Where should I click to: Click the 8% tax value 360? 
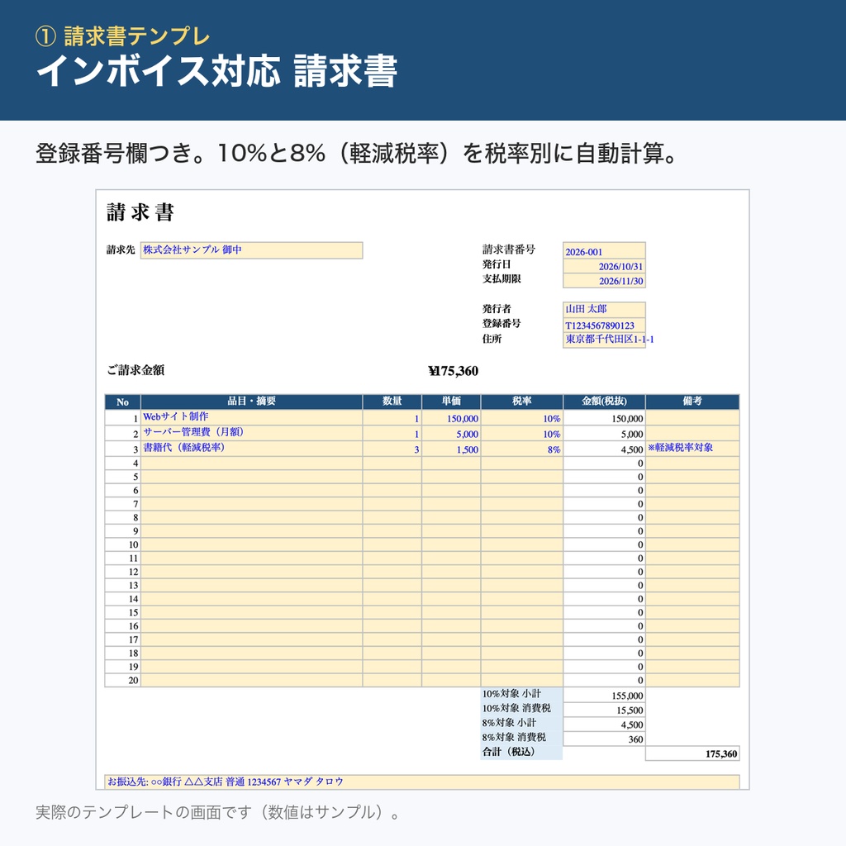(604, 739)
